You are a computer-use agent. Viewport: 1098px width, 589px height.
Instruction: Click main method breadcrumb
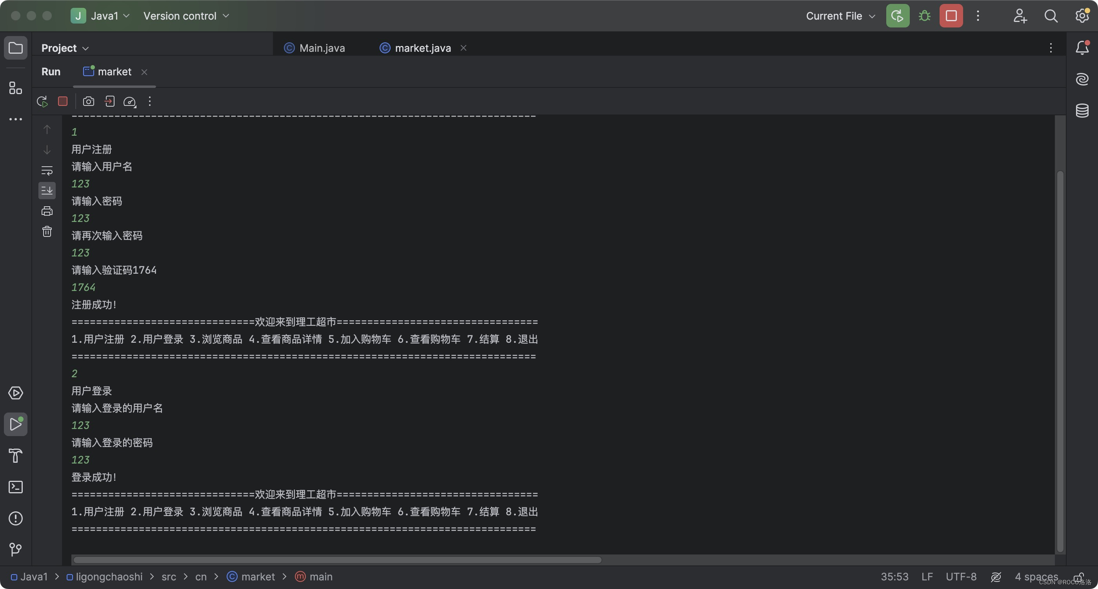pos(314,576)
